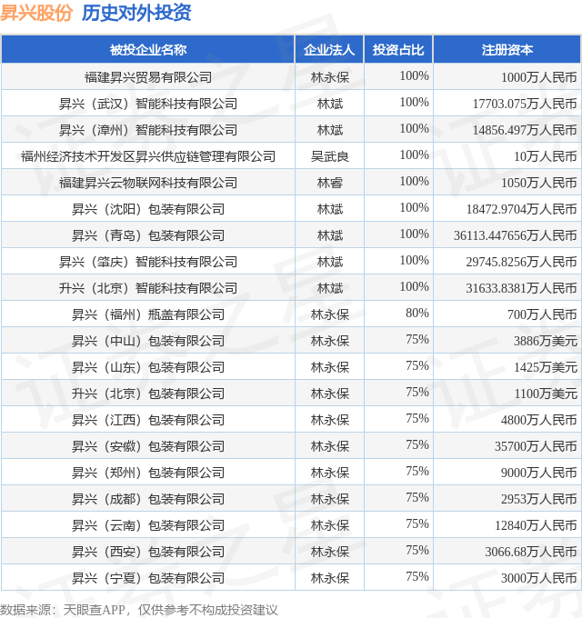The height and width of the screenshot is (618, 582).
Task: Click the 历史对外投资 heading
Action: (136, 13)
